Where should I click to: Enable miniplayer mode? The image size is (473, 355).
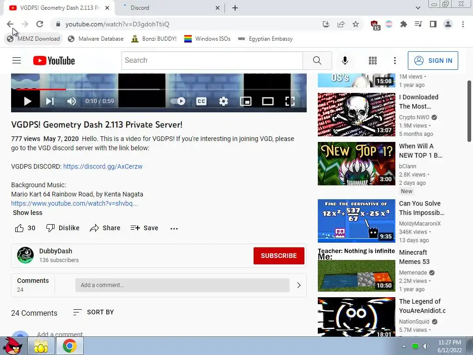coord(246,101)
